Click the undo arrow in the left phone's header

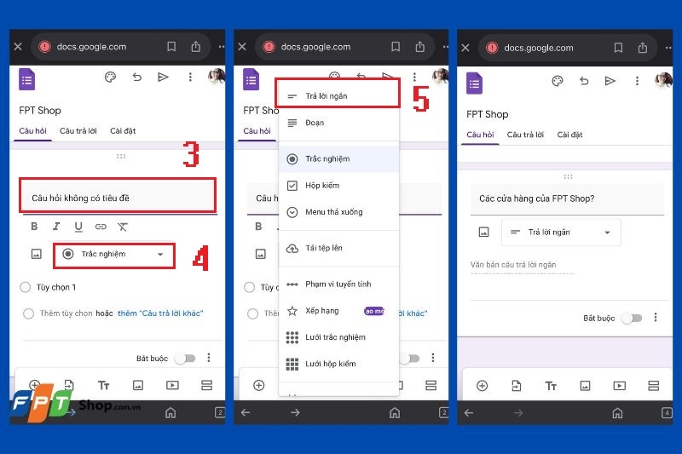(137, 78)
